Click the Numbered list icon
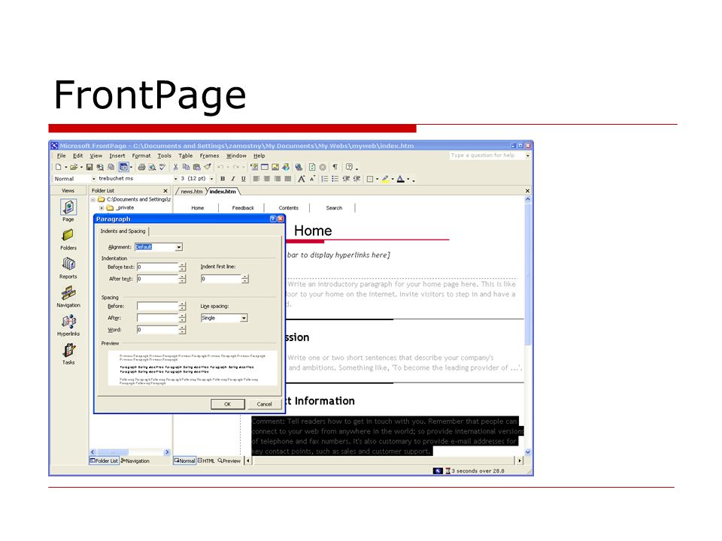 (325, 179)
